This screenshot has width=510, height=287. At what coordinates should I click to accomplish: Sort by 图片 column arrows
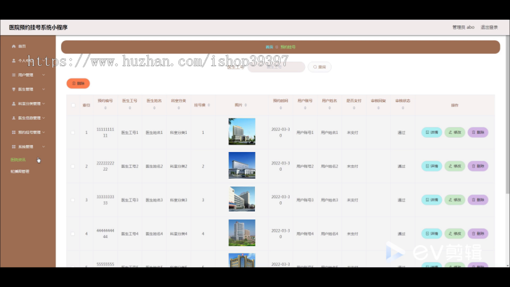(245, 105)
